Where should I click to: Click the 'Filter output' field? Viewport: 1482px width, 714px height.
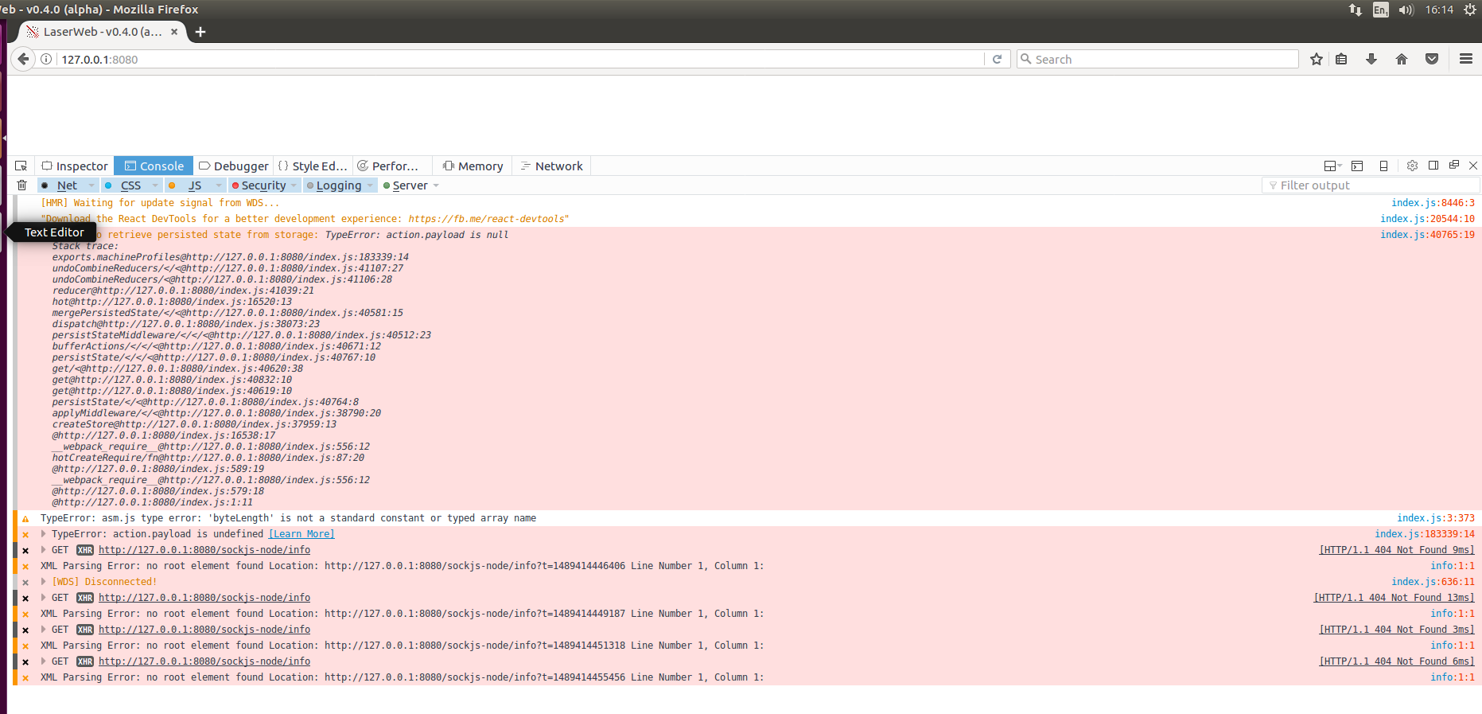pyautogui.click(x=1370, y=185)
